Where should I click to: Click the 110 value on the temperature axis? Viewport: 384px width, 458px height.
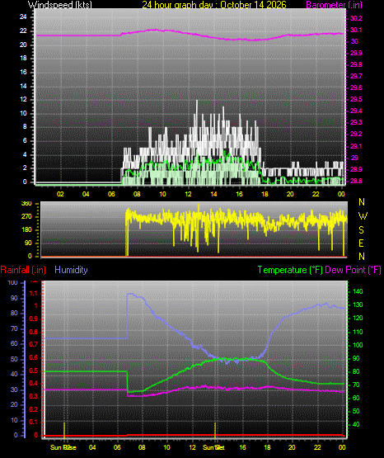pyautogui.click(x=358, y=332)
